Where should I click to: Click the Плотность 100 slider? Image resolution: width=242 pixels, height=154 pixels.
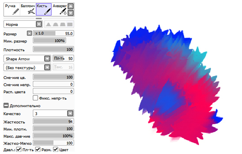click(x=54, y=49)
